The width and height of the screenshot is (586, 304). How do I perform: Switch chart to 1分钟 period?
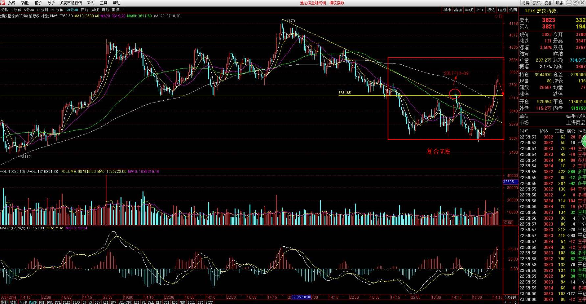16,10
